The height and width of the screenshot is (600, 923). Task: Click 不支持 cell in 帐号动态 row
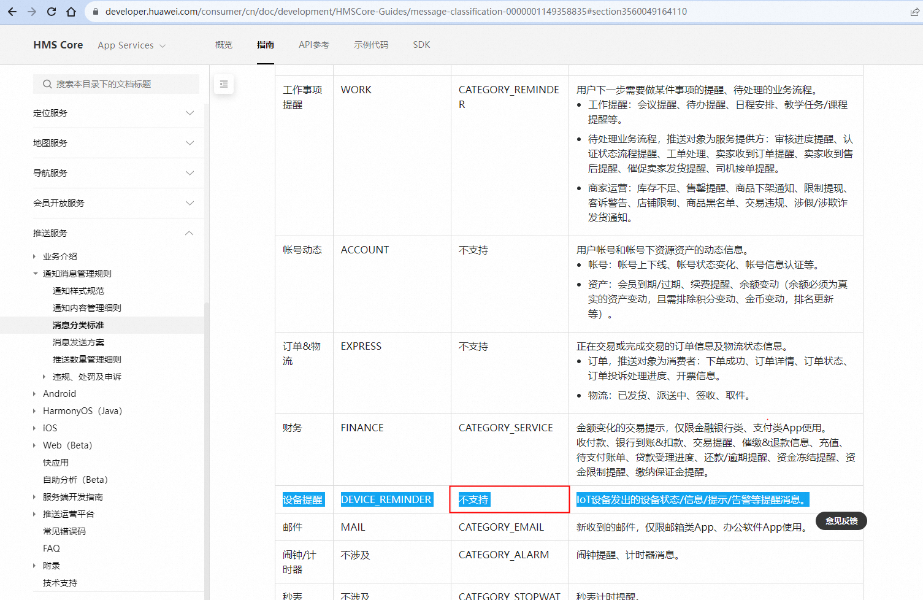click(x=510, y=284)
